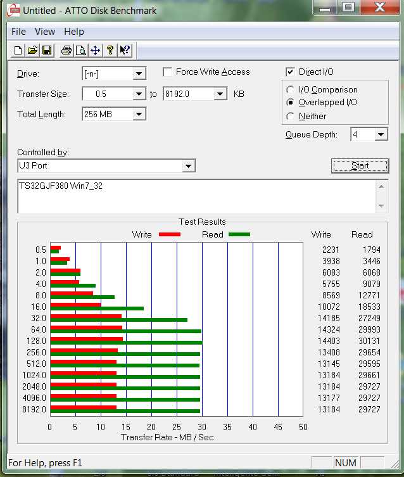This screenshot has height=477, width=404.
Task: Click the New document toolbar icon
Action: [18, 51]
